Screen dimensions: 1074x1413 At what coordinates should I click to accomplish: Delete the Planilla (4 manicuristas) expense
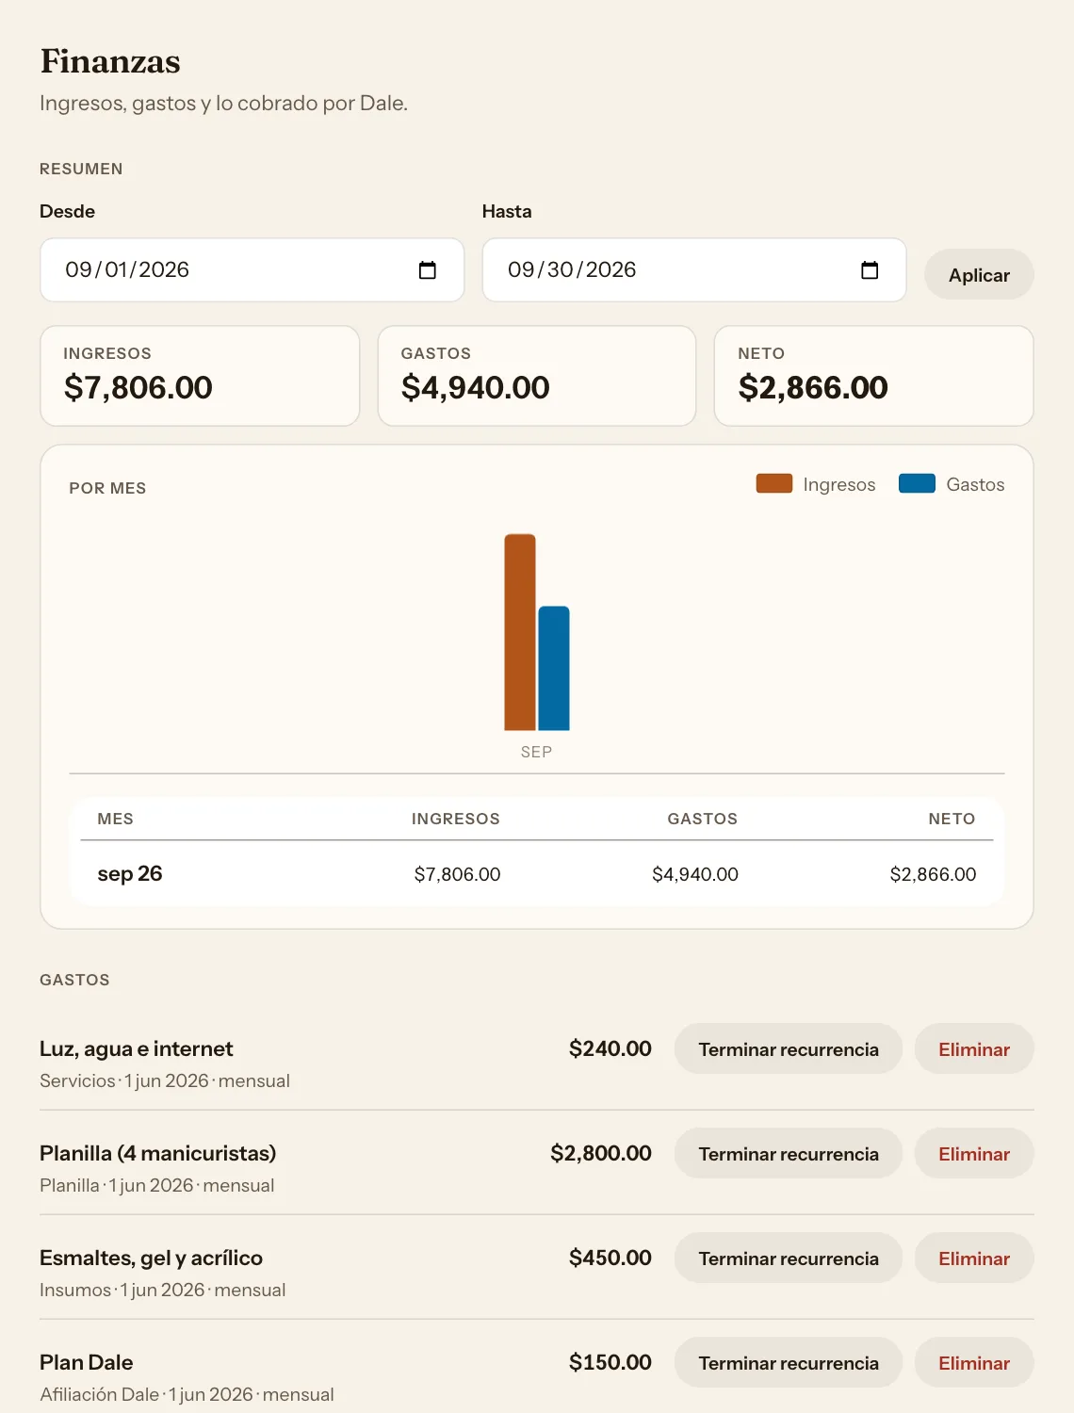[x=974, y=1154]
